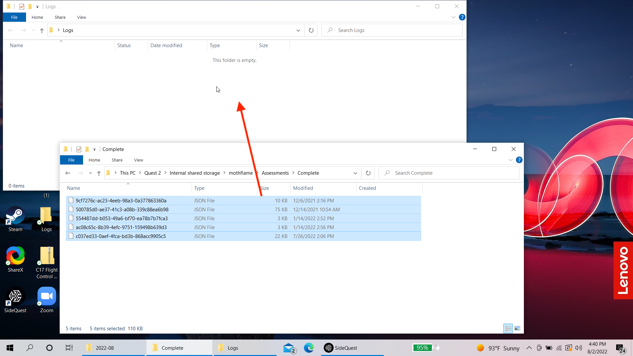Click the 95% battery indicator in taskbar
Image resolution: width=633 pixels, height=356 pixels.
tap(422, 348)
